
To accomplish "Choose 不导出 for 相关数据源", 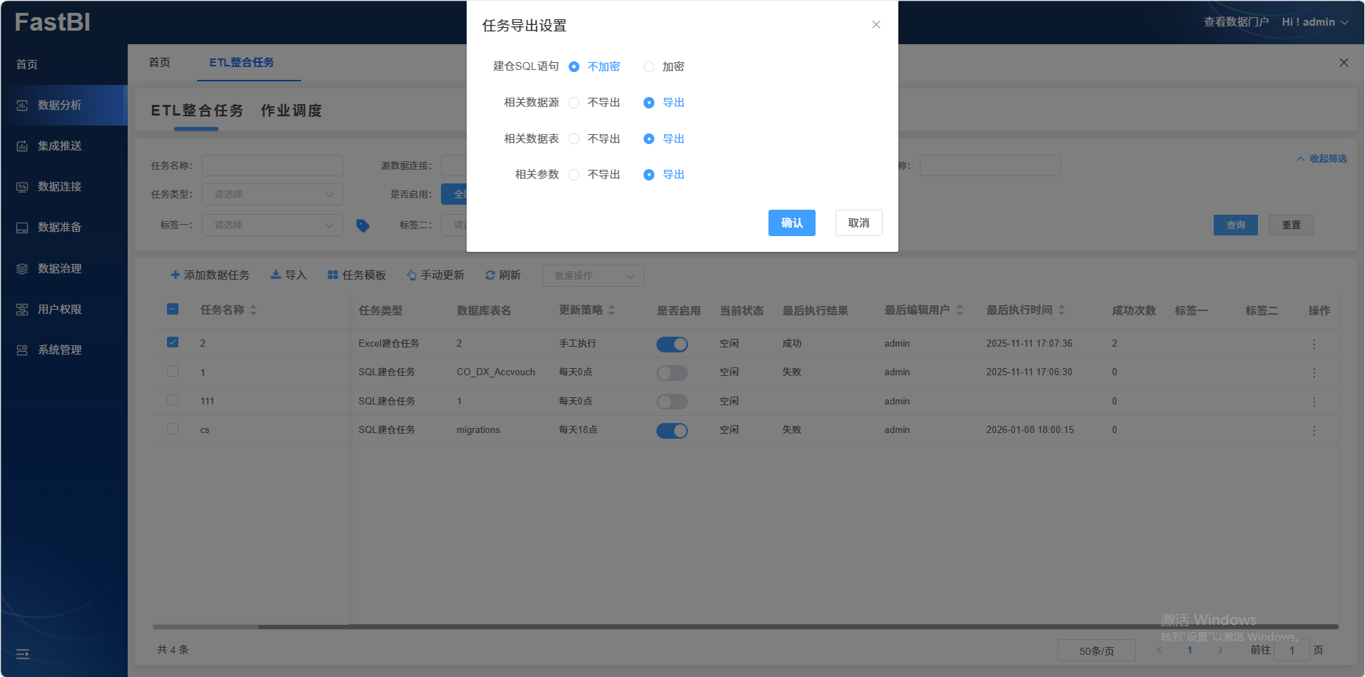I will coord(574,103).
